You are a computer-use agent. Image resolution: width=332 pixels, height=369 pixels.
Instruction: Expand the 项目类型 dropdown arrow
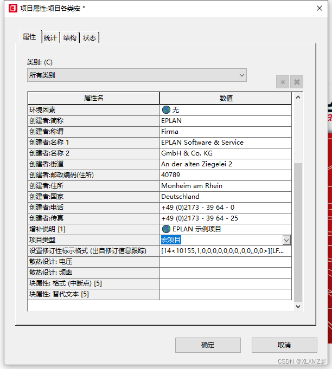click(286, 240)
